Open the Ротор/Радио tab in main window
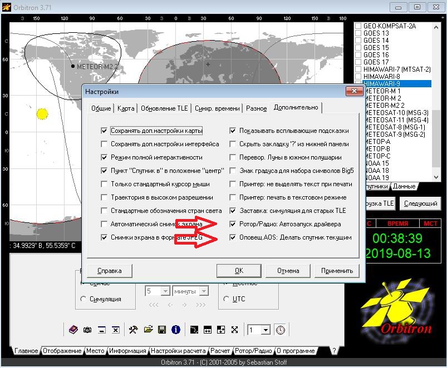This screenshot has width=447, height=368. tap(253, 351)
